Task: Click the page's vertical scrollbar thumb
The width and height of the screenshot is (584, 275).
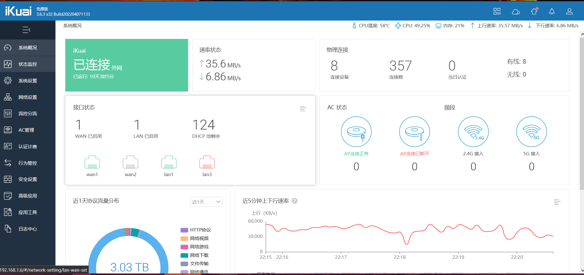Action: (x=582, y=113)
